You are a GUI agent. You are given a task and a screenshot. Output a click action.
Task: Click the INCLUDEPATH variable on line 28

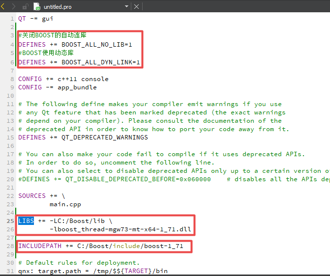tap(40, 246)
